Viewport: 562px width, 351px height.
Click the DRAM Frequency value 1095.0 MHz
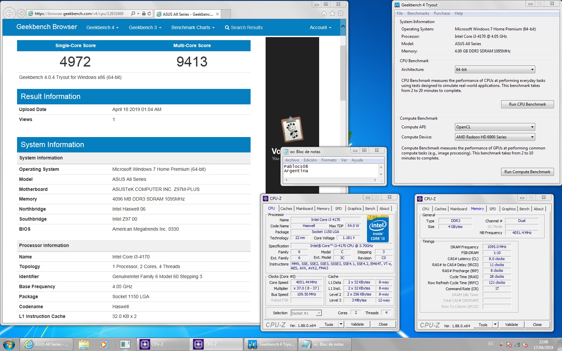(x=497, y=247)
